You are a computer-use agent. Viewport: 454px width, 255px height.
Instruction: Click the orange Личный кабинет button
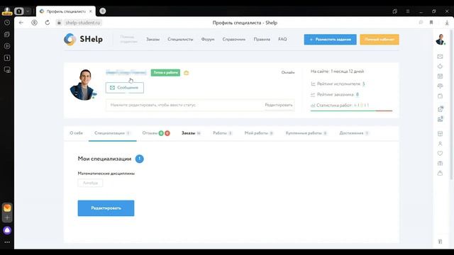coord(380,40)
